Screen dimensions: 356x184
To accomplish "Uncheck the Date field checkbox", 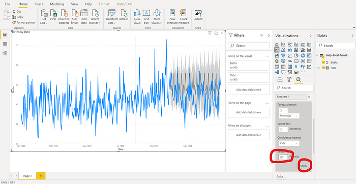I will click(323, 68).
